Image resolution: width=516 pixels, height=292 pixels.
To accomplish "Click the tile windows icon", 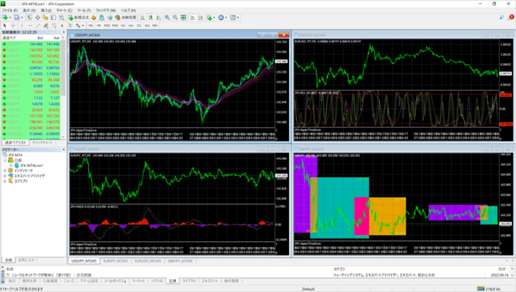I will 184,17.
